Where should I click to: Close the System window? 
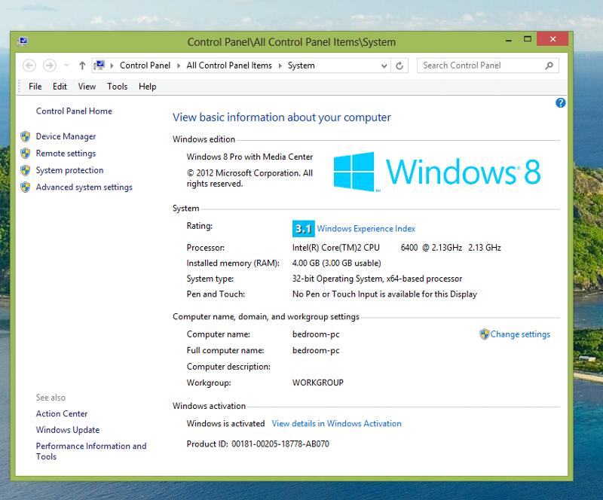(x=552, y=39)
